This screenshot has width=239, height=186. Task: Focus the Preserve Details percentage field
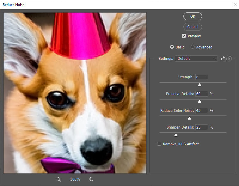click(201, 94)
